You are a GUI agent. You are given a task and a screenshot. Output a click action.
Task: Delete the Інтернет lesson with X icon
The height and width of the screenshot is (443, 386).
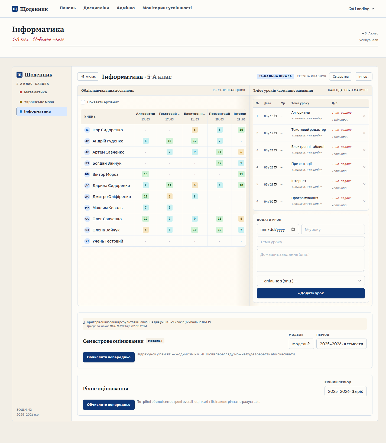[364, 184]
